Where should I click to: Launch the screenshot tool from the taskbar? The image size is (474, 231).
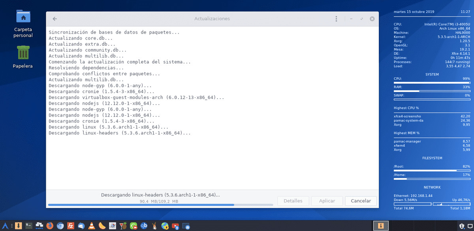[x=186, y=226]
